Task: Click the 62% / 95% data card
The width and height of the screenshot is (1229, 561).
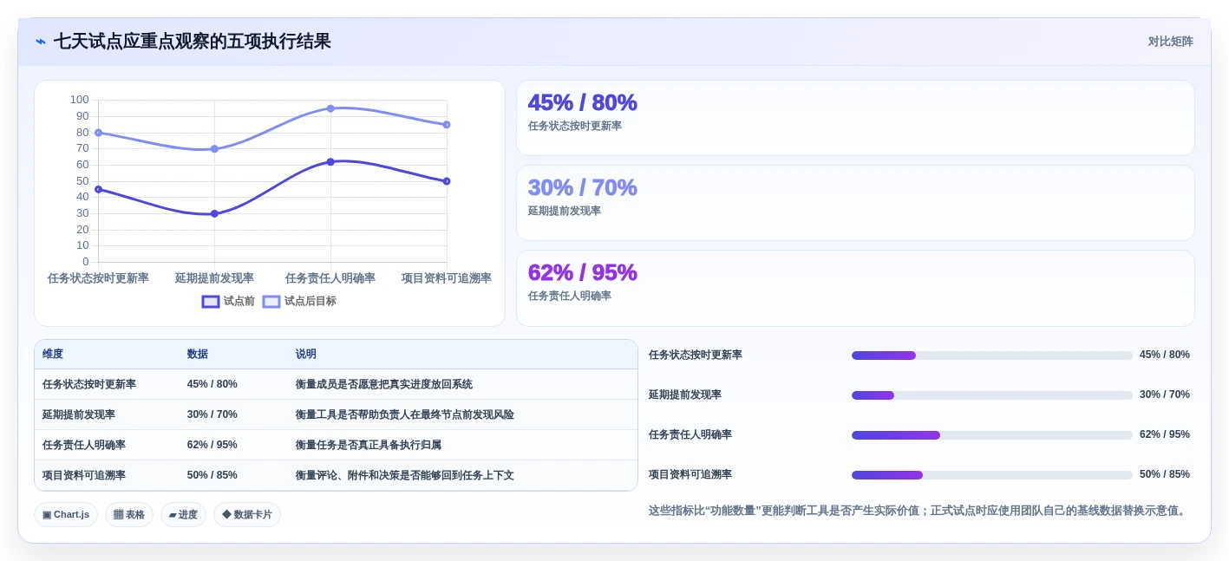Action: coord(855,288)
